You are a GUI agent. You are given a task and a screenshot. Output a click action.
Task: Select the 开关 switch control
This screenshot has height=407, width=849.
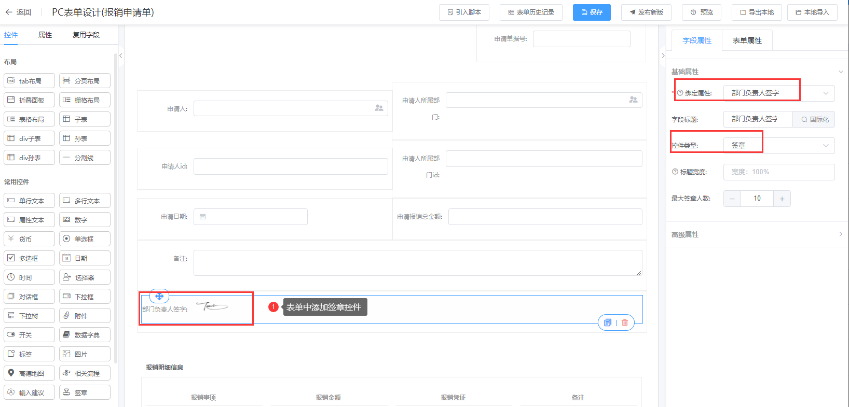coord(29,335)
